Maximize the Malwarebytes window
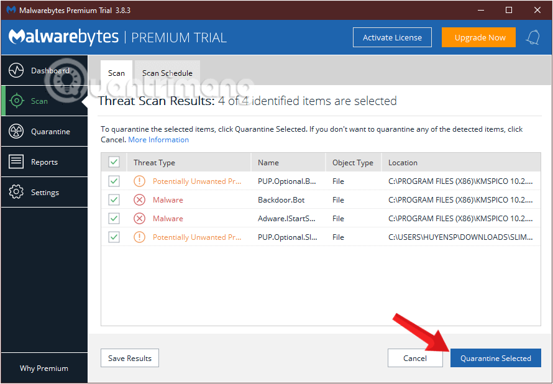Viewport: 553px width, 384px height. pos(508,10)
